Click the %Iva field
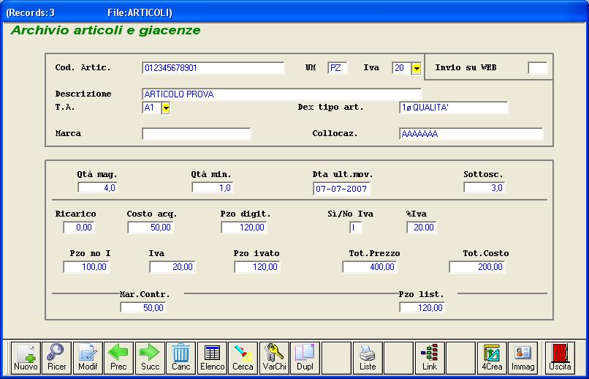 [422, 228]
